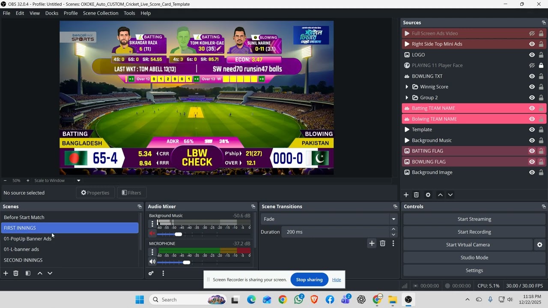The width and height of the screenshot is (548, 308).
Task: Pop out the Scenes dock
Action: coord(140,207)
